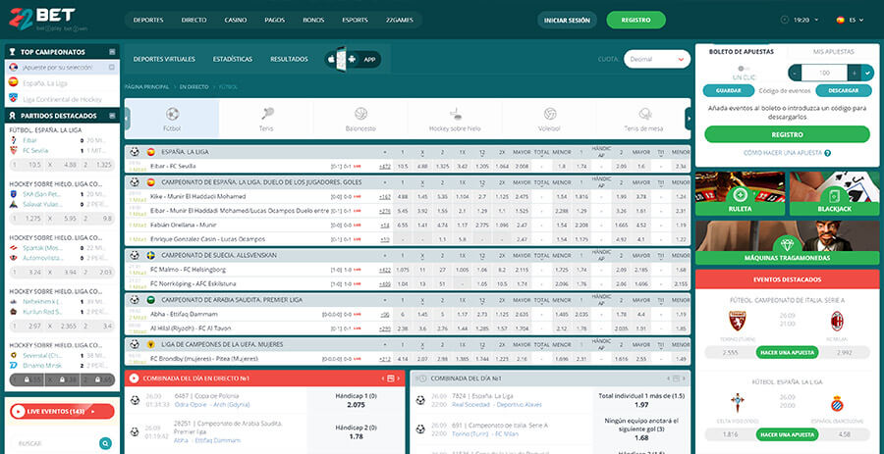The width and height of the screenshot is (884, 454).
Task: Open the 22Games menu
Action: tap(400, 21)
